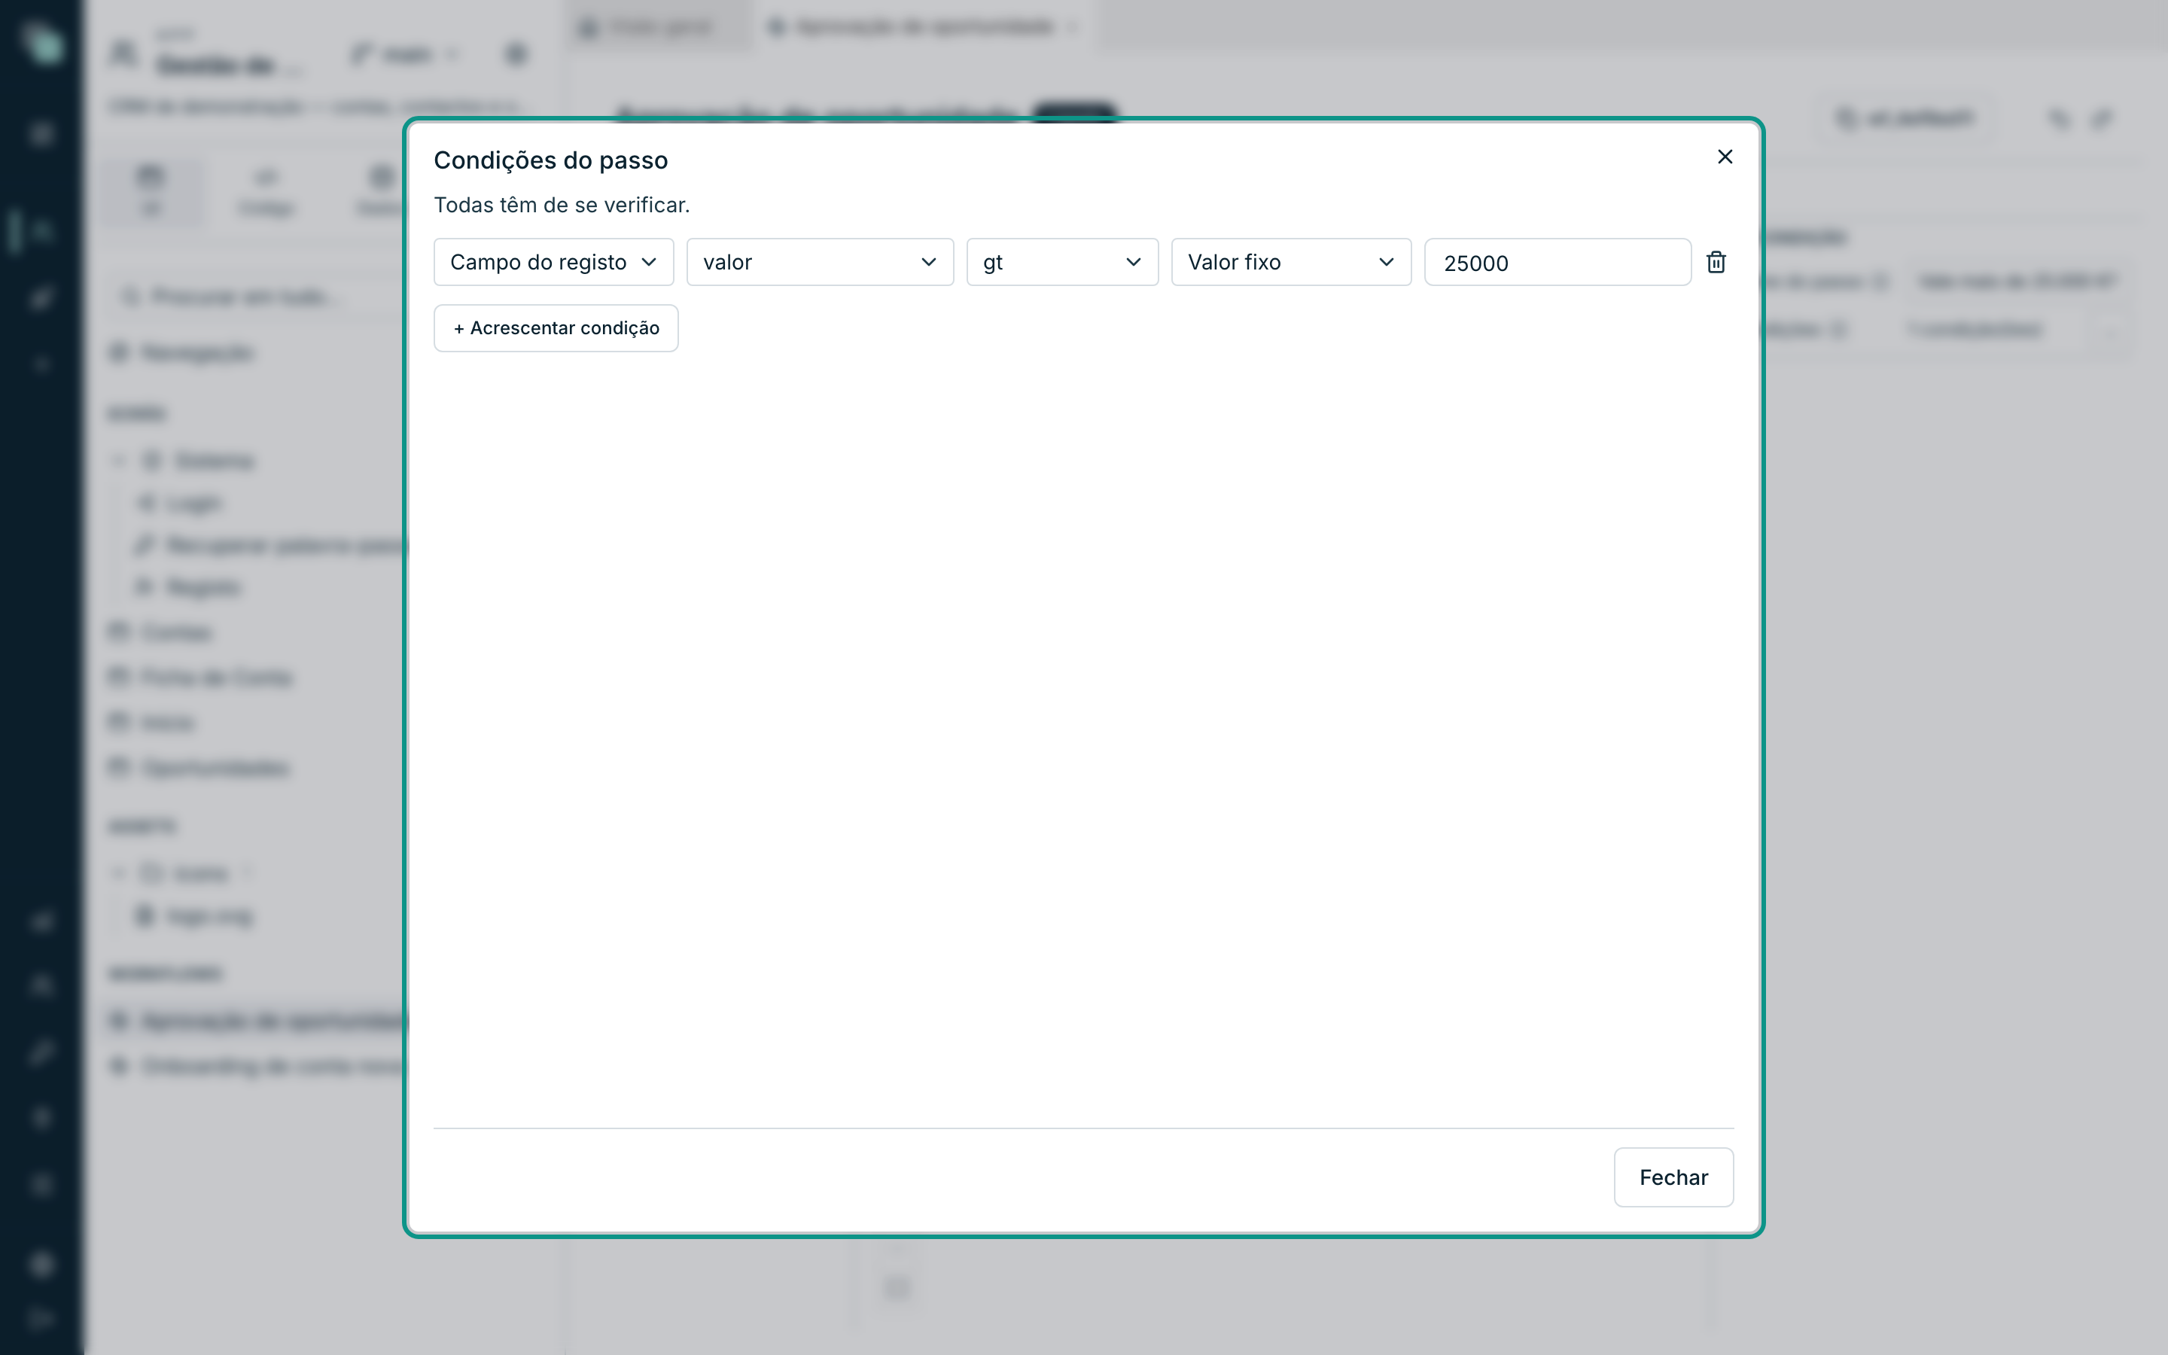Close the Condições do passo dialog
Viewport: 2168px width, 1355px height.
(x=1725, y=157)
